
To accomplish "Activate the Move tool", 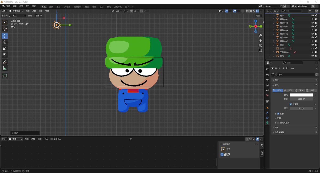I will 5,36.
